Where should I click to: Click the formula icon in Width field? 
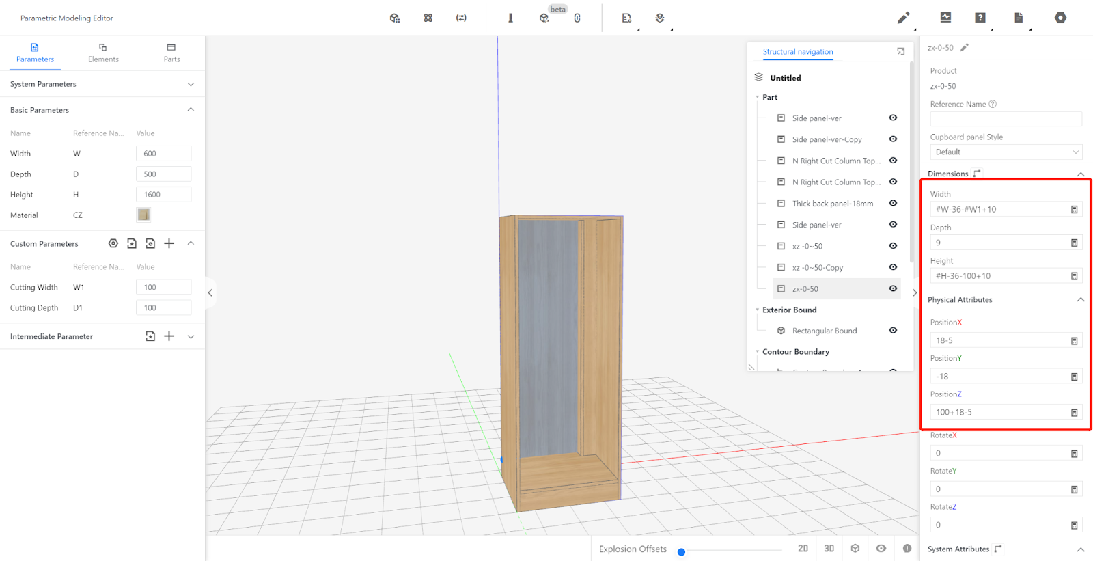pyautogui.click(x=1074, y=210)
